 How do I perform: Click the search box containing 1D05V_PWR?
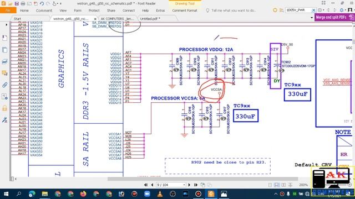point(298,10)
